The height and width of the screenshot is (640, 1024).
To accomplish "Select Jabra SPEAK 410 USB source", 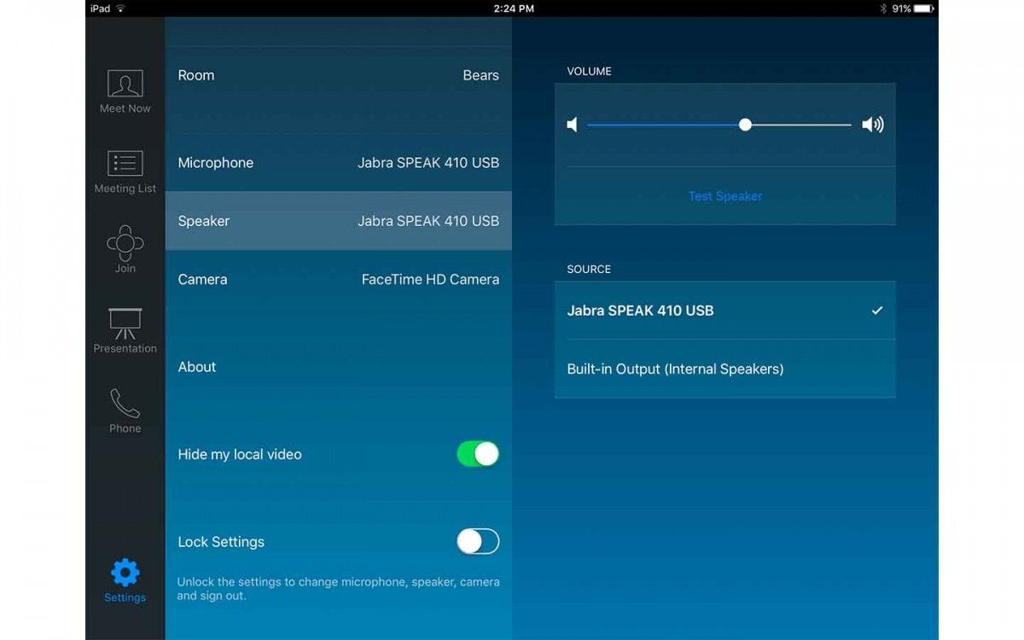I will click(725, 311).
